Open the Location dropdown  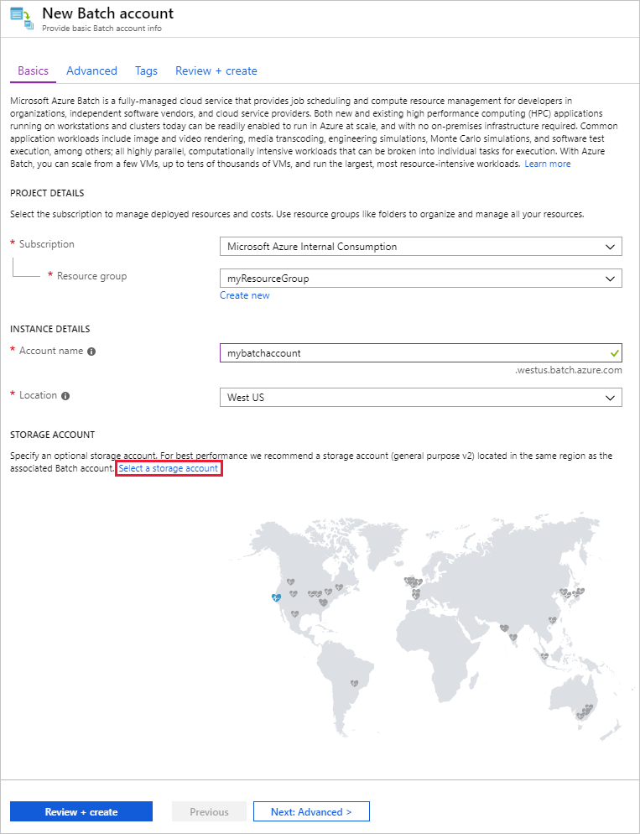(419, 398)
